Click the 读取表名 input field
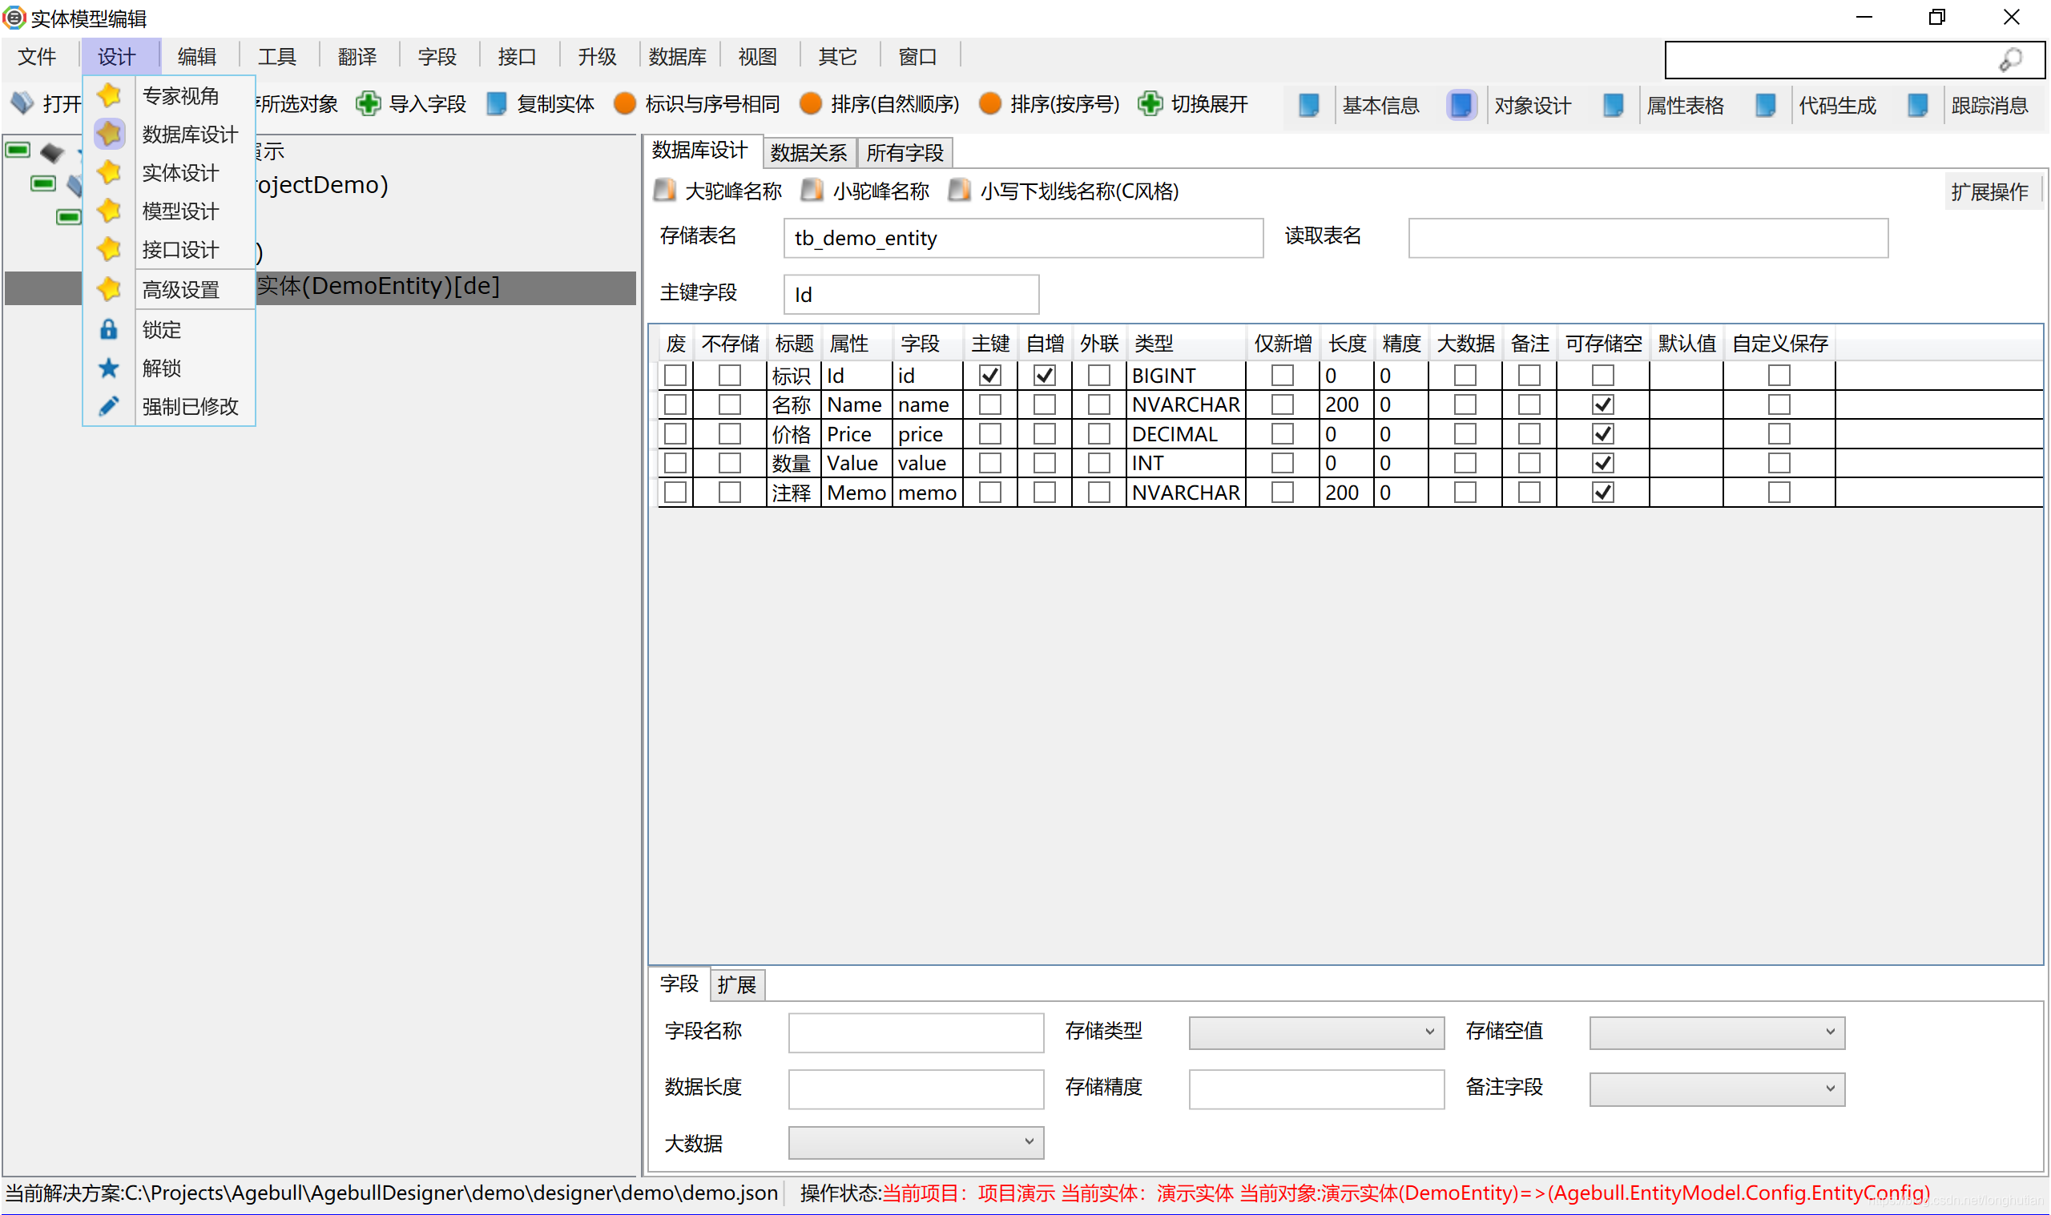 [1648, 237]
